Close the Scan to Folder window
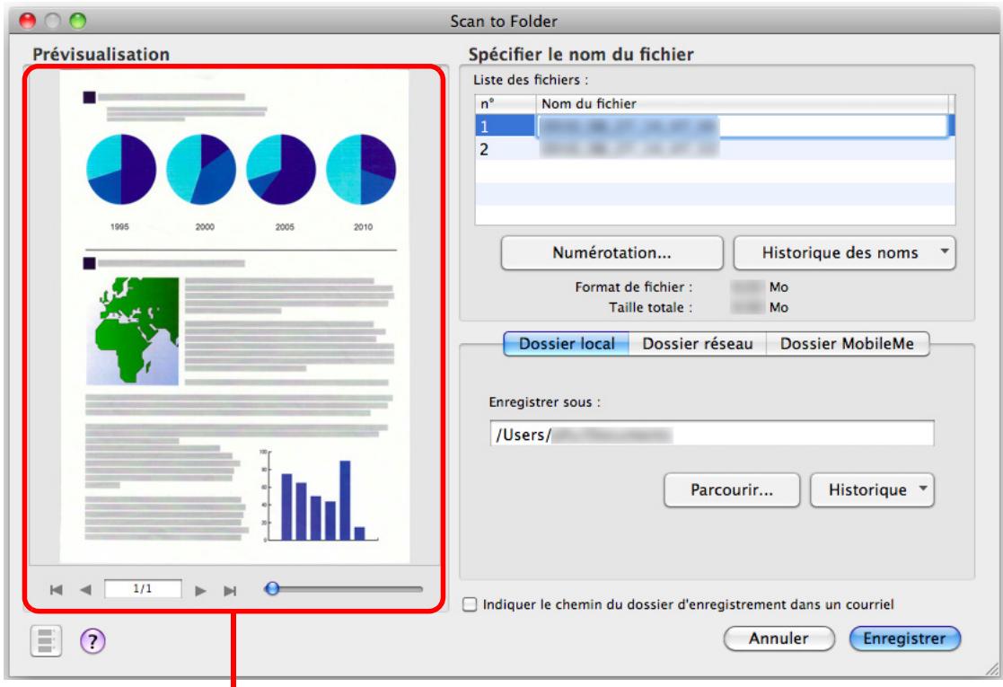 (28, 21)
